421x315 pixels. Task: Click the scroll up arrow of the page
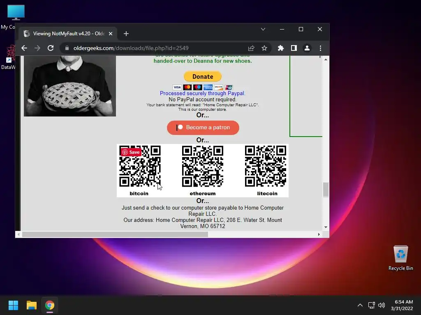(326, 59)
